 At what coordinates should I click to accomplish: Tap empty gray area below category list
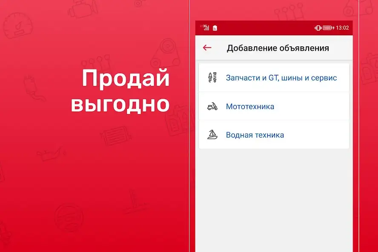click(x=274, y=196)
